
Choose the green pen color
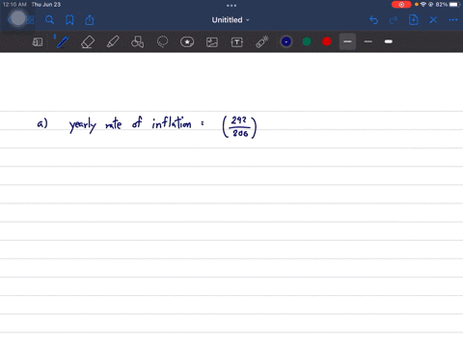[307, 41]
